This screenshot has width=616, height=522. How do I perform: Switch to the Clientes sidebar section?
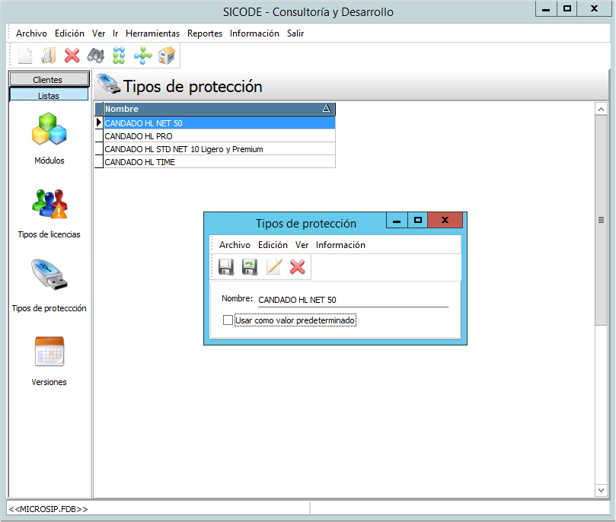click(48, 80)
